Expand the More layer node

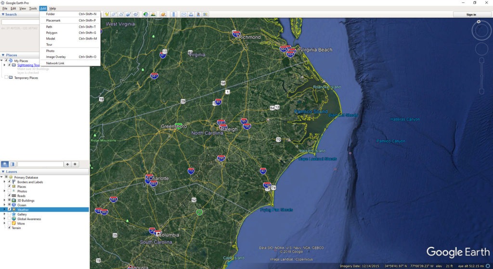pos(4,223)
